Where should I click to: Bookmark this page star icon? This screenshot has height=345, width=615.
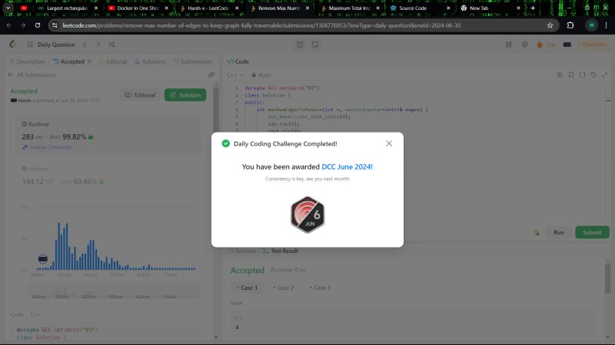pyautogui.click(x=550, y=25)
